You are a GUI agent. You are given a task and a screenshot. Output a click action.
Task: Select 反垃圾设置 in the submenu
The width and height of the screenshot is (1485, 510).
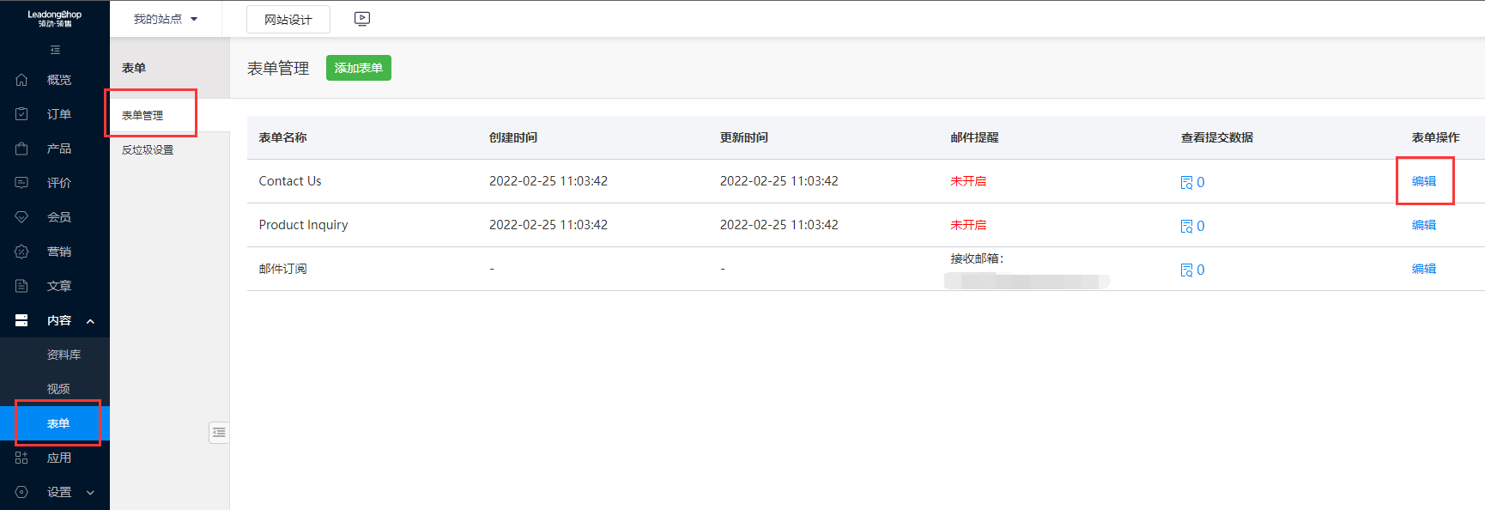148,149
